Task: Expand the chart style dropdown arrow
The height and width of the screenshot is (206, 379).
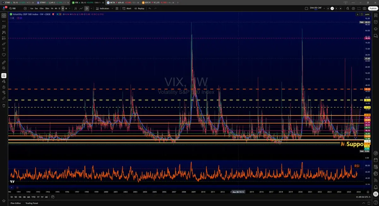Action: point(92,8)
